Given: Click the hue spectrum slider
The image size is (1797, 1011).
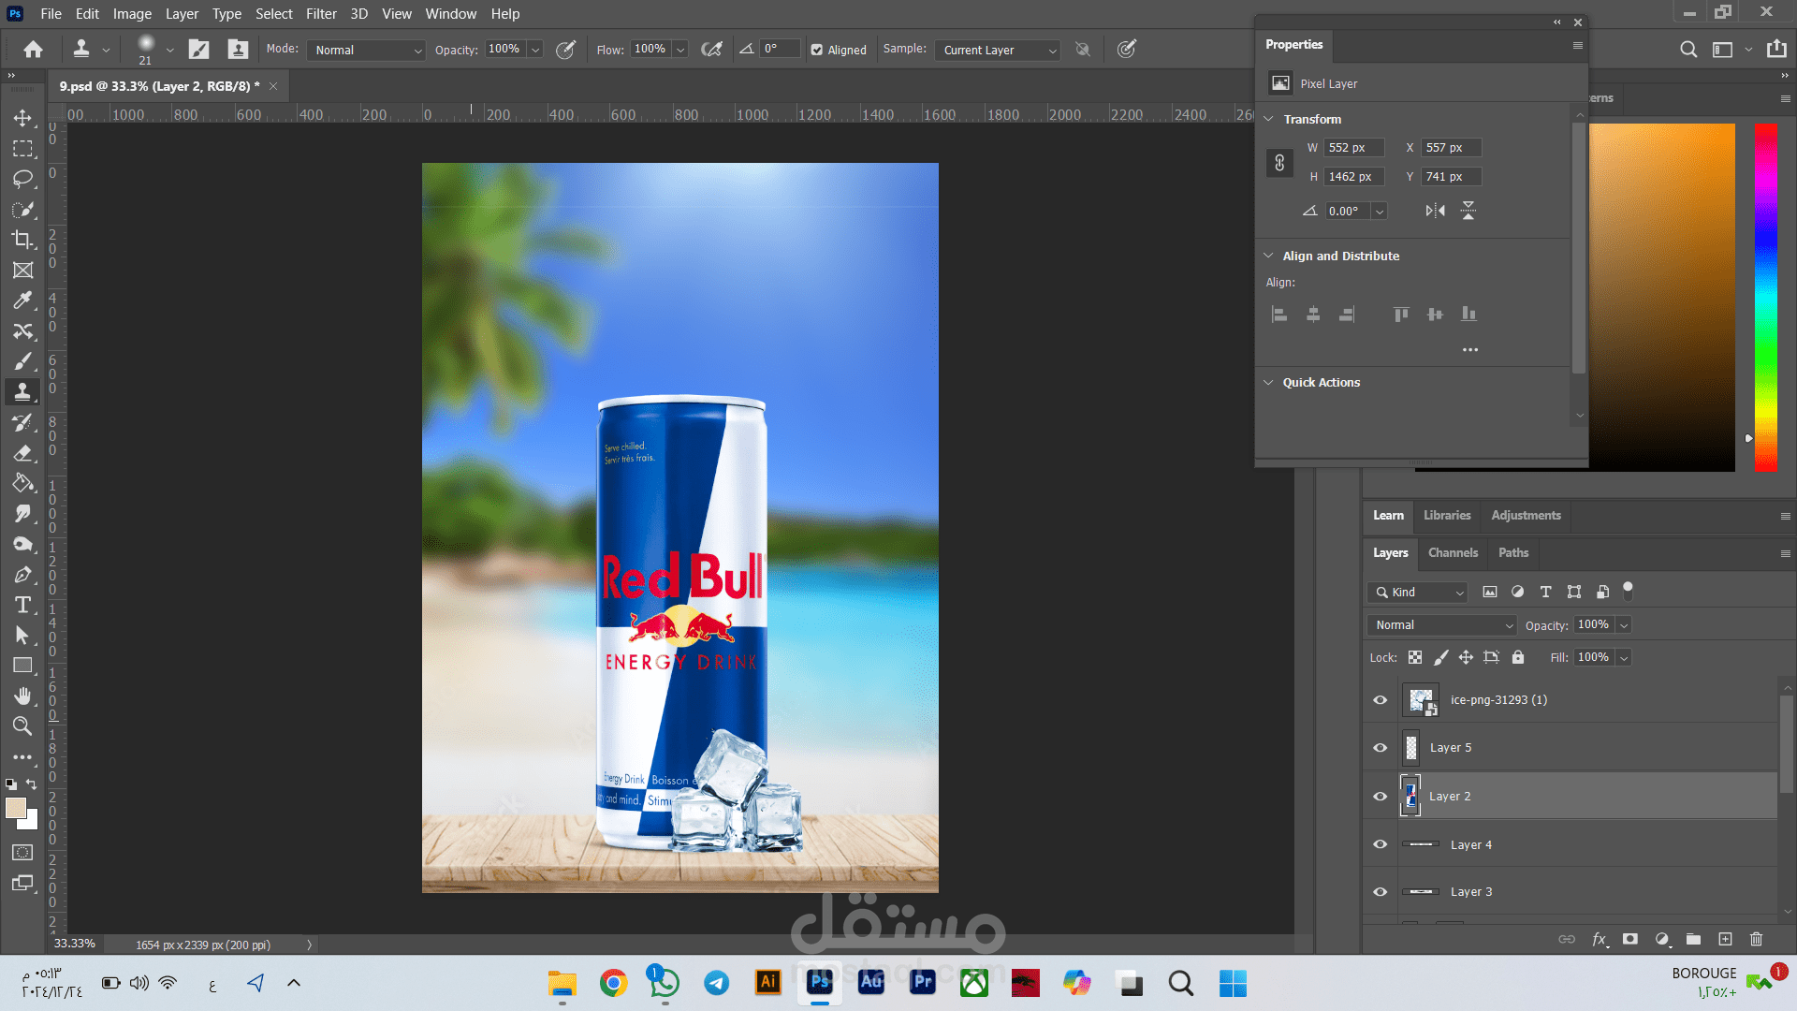Looking at the screenshot, I should [1766, 297].
